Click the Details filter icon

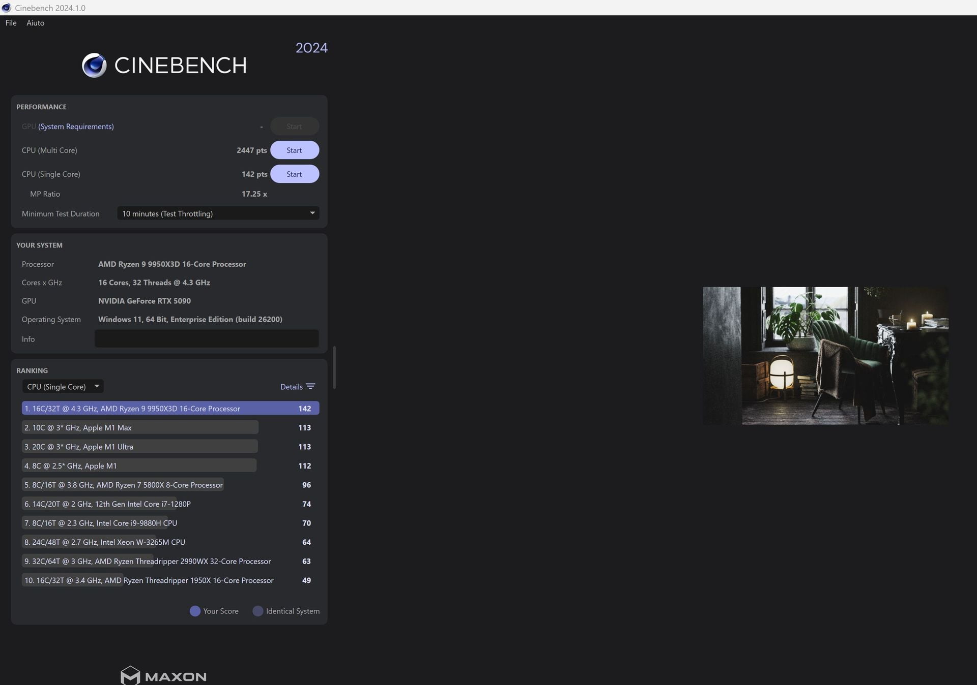310,387
